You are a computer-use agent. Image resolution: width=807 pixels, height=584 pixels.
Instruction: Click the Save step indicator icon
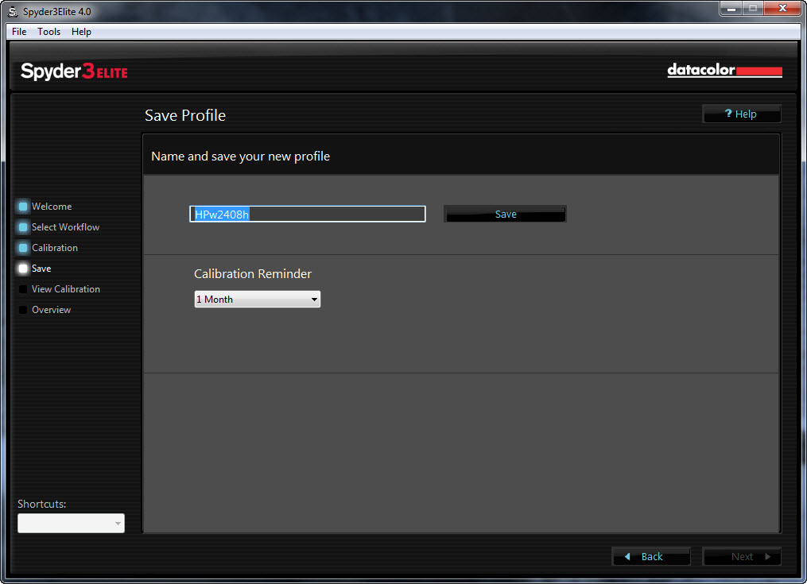(x=23, y=269)
